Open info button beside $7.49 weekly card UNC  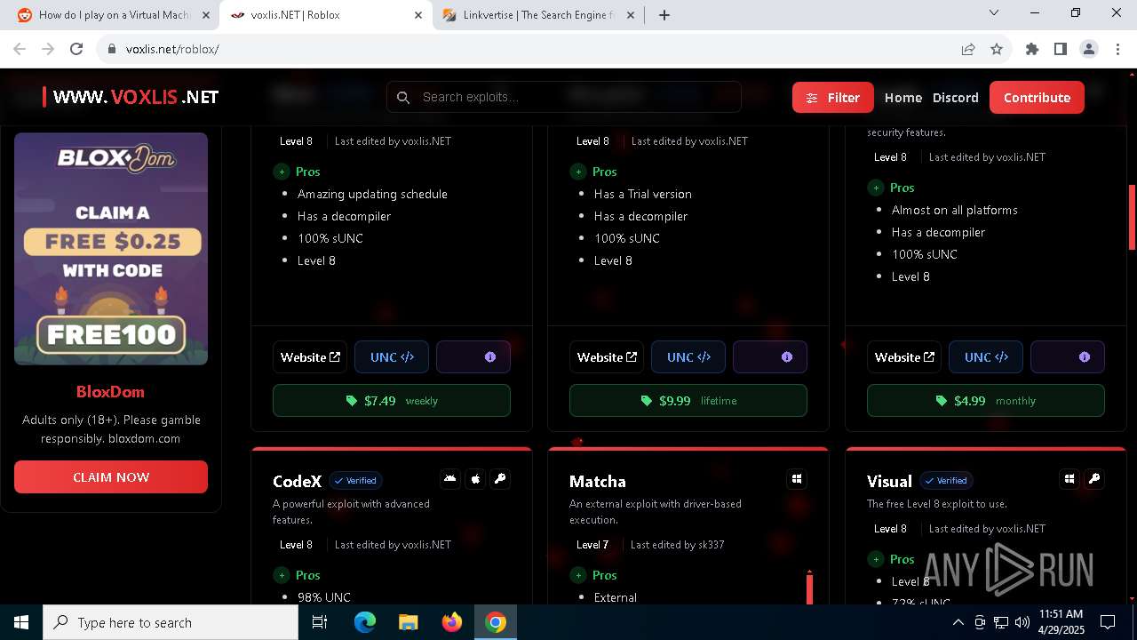click(473, 356)
